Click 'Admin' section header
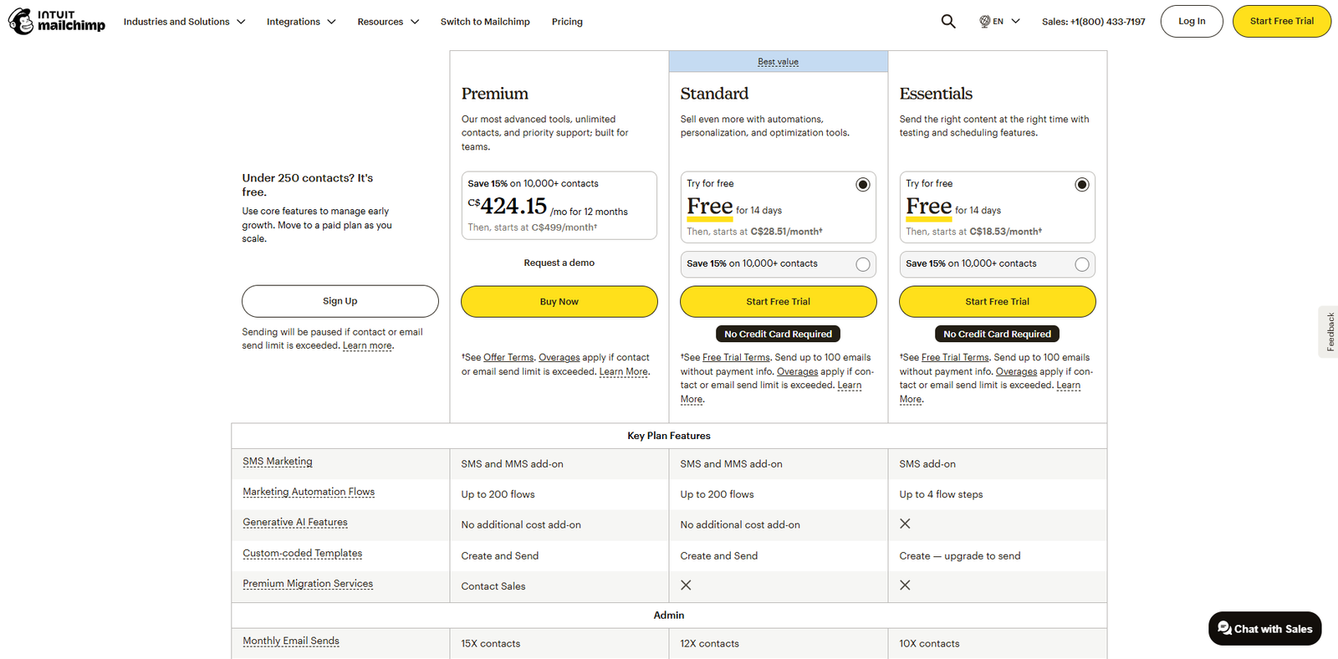 669,615
